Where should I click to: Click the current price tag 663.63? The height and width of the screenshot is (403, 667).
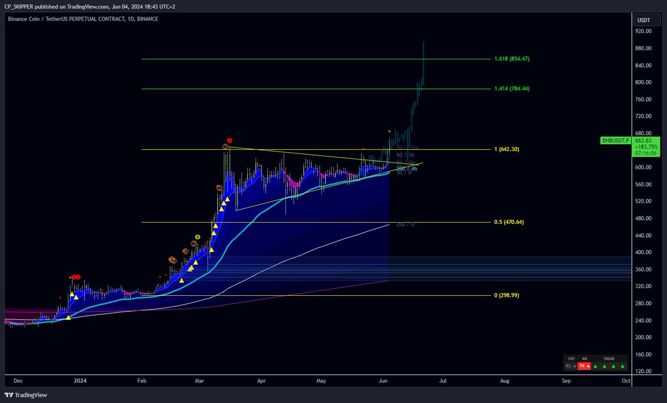(643, 140)
